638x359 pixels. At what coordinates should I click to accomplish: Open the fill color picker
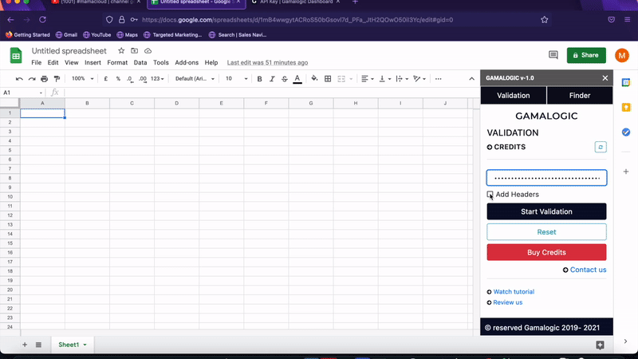314,78
